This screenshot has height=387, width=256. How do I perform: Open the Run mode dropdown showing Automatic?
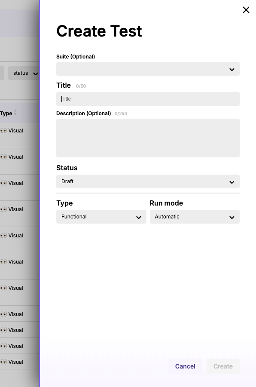(x=195, y=217)
